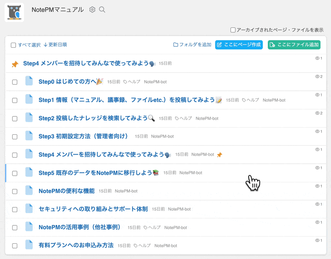Open NotePMの便利な機能 page
The width and height of the screenshot is (331, 259).
point(67,191)
